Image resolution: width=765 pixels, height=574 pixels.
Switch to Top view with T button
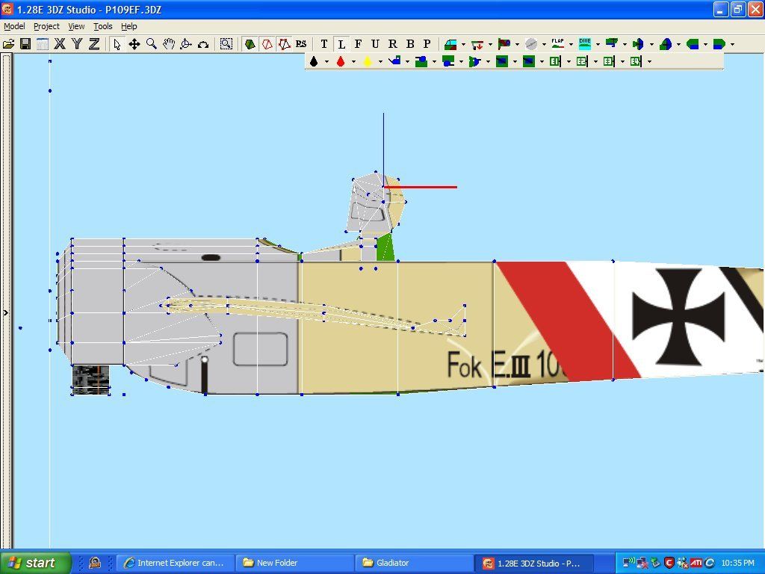(x=324, y=44)
